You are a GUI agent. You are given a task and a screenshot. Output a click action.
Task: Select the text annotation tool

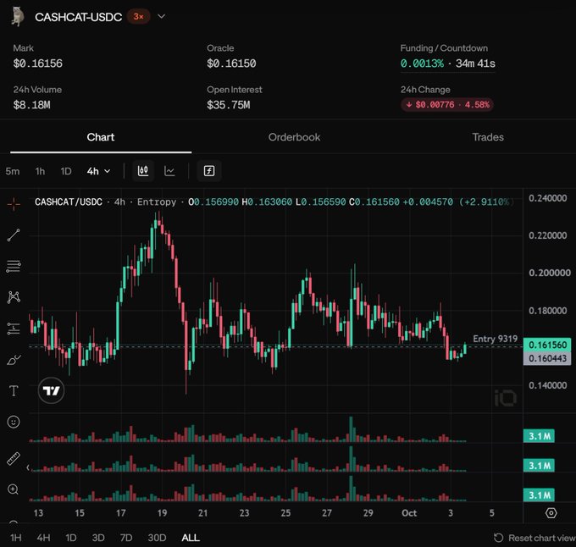click(x=14, y=390)
